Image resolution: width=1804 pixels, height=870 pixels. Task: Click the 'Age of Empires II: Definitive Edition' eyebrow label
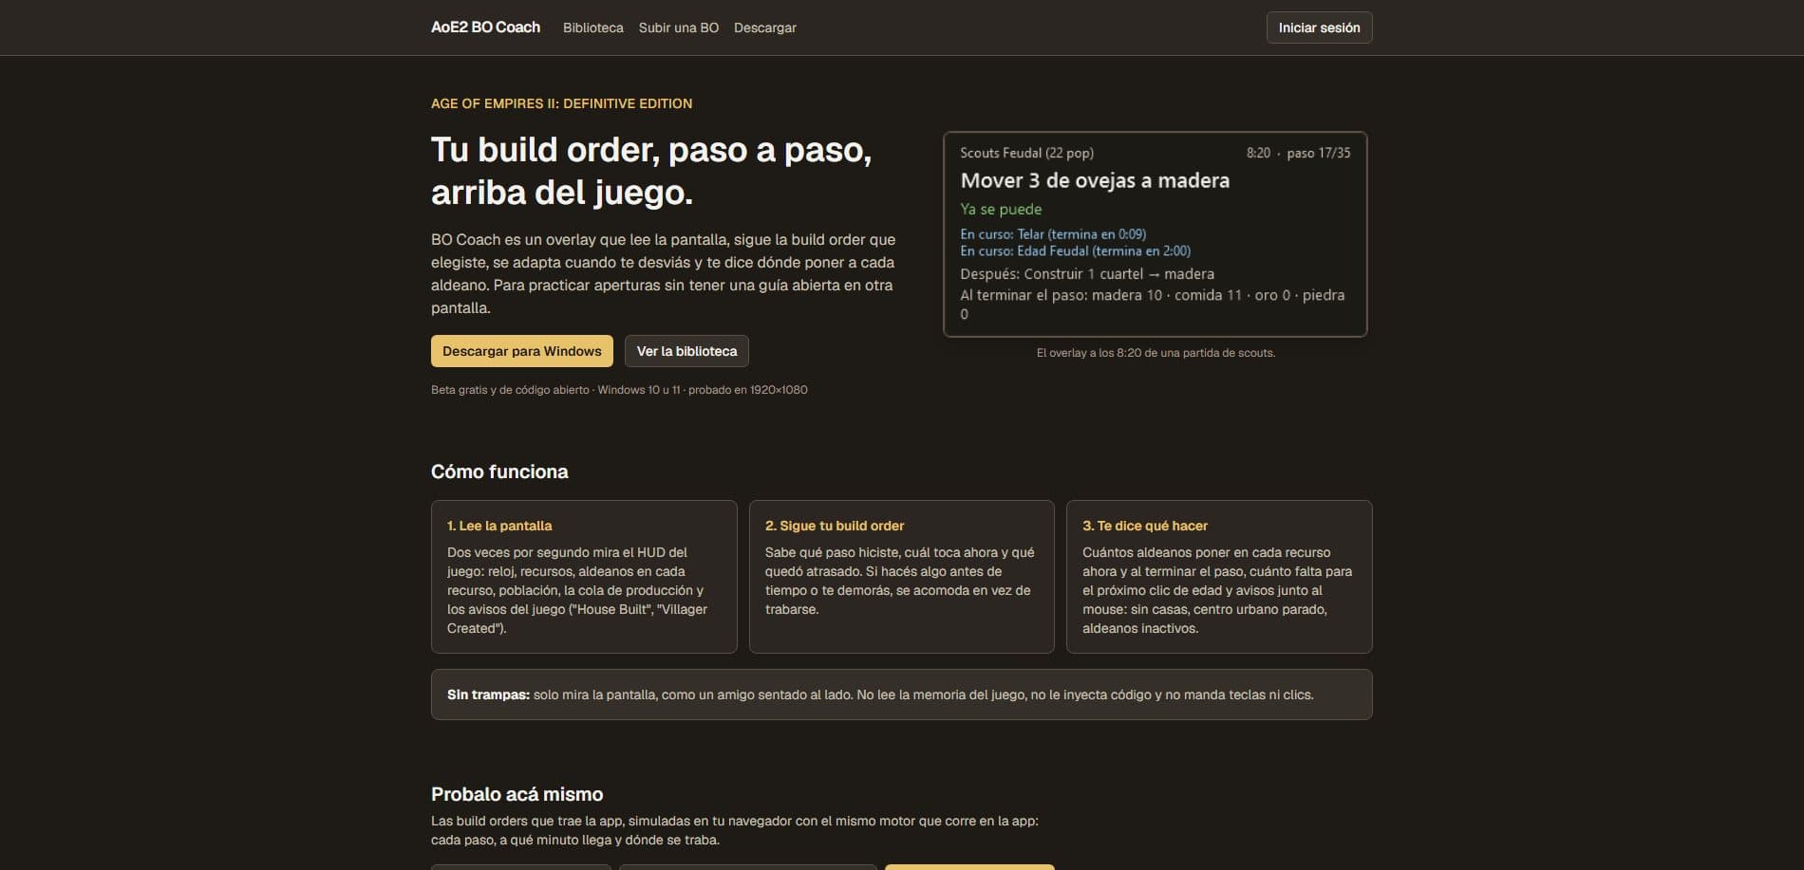tap(561, 103)
